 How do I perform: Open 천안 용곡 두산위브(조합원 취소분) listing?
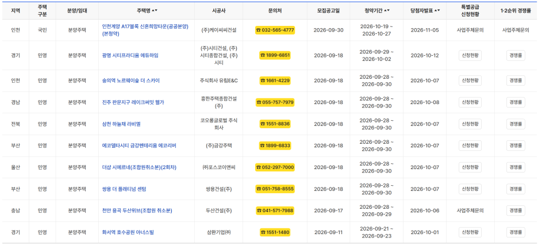point(137,210)
